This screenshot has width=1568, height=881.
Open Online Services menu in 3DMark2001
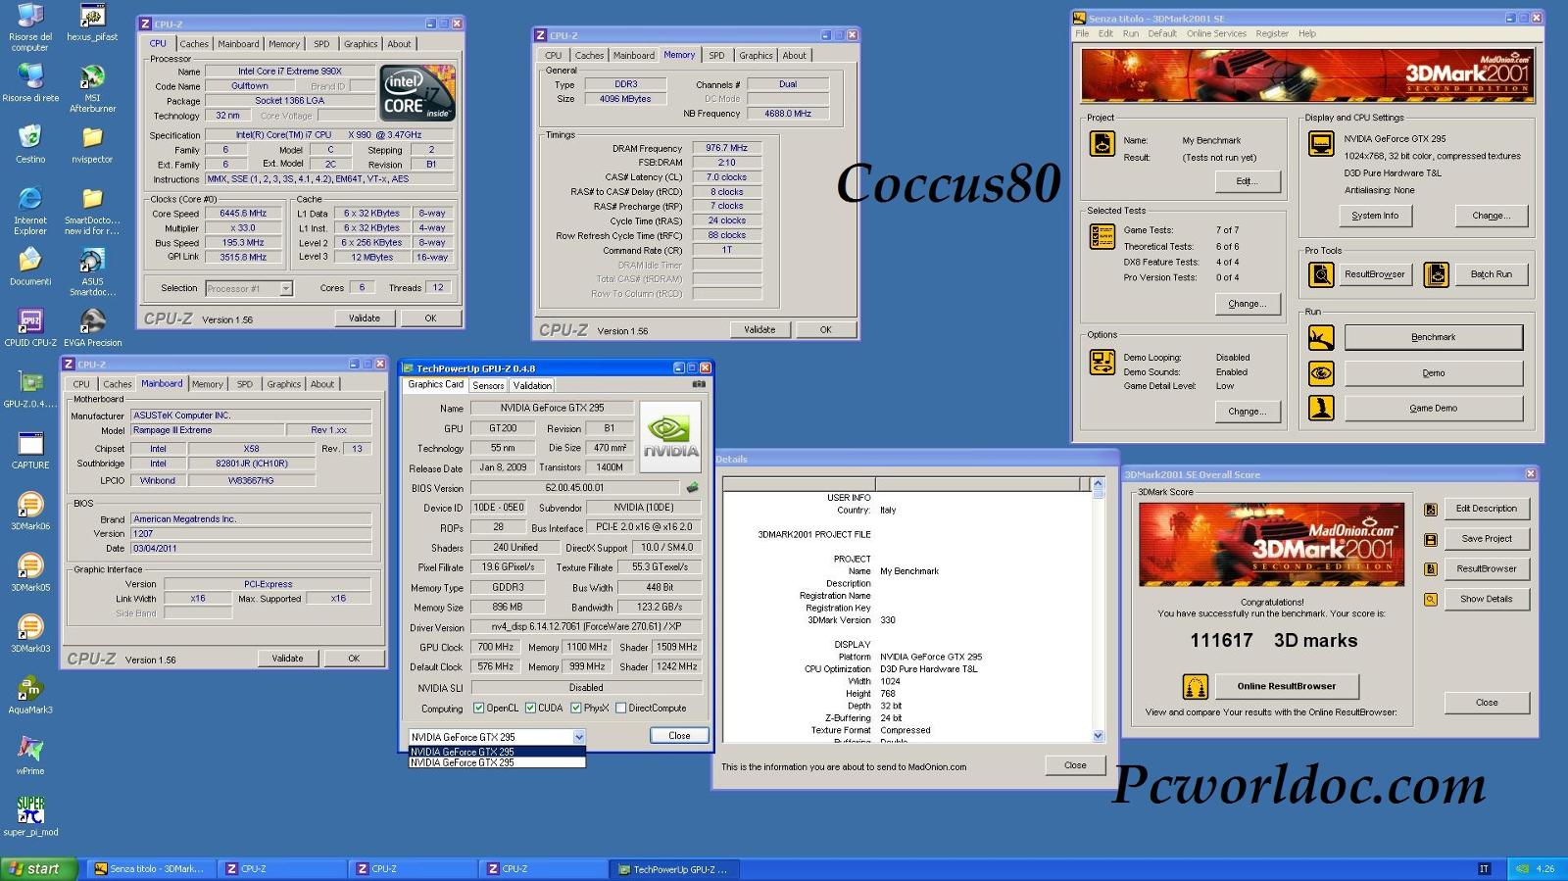coord(1216,33)
